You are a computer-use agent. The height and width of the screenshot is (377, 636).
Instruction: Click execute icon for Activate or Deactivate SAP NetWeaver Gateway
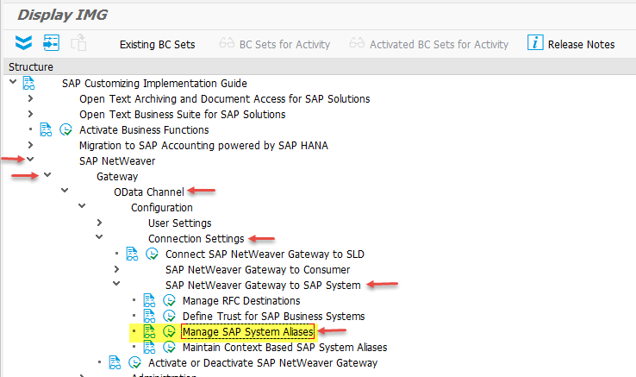pyautogui.click(x=135, y=362)
